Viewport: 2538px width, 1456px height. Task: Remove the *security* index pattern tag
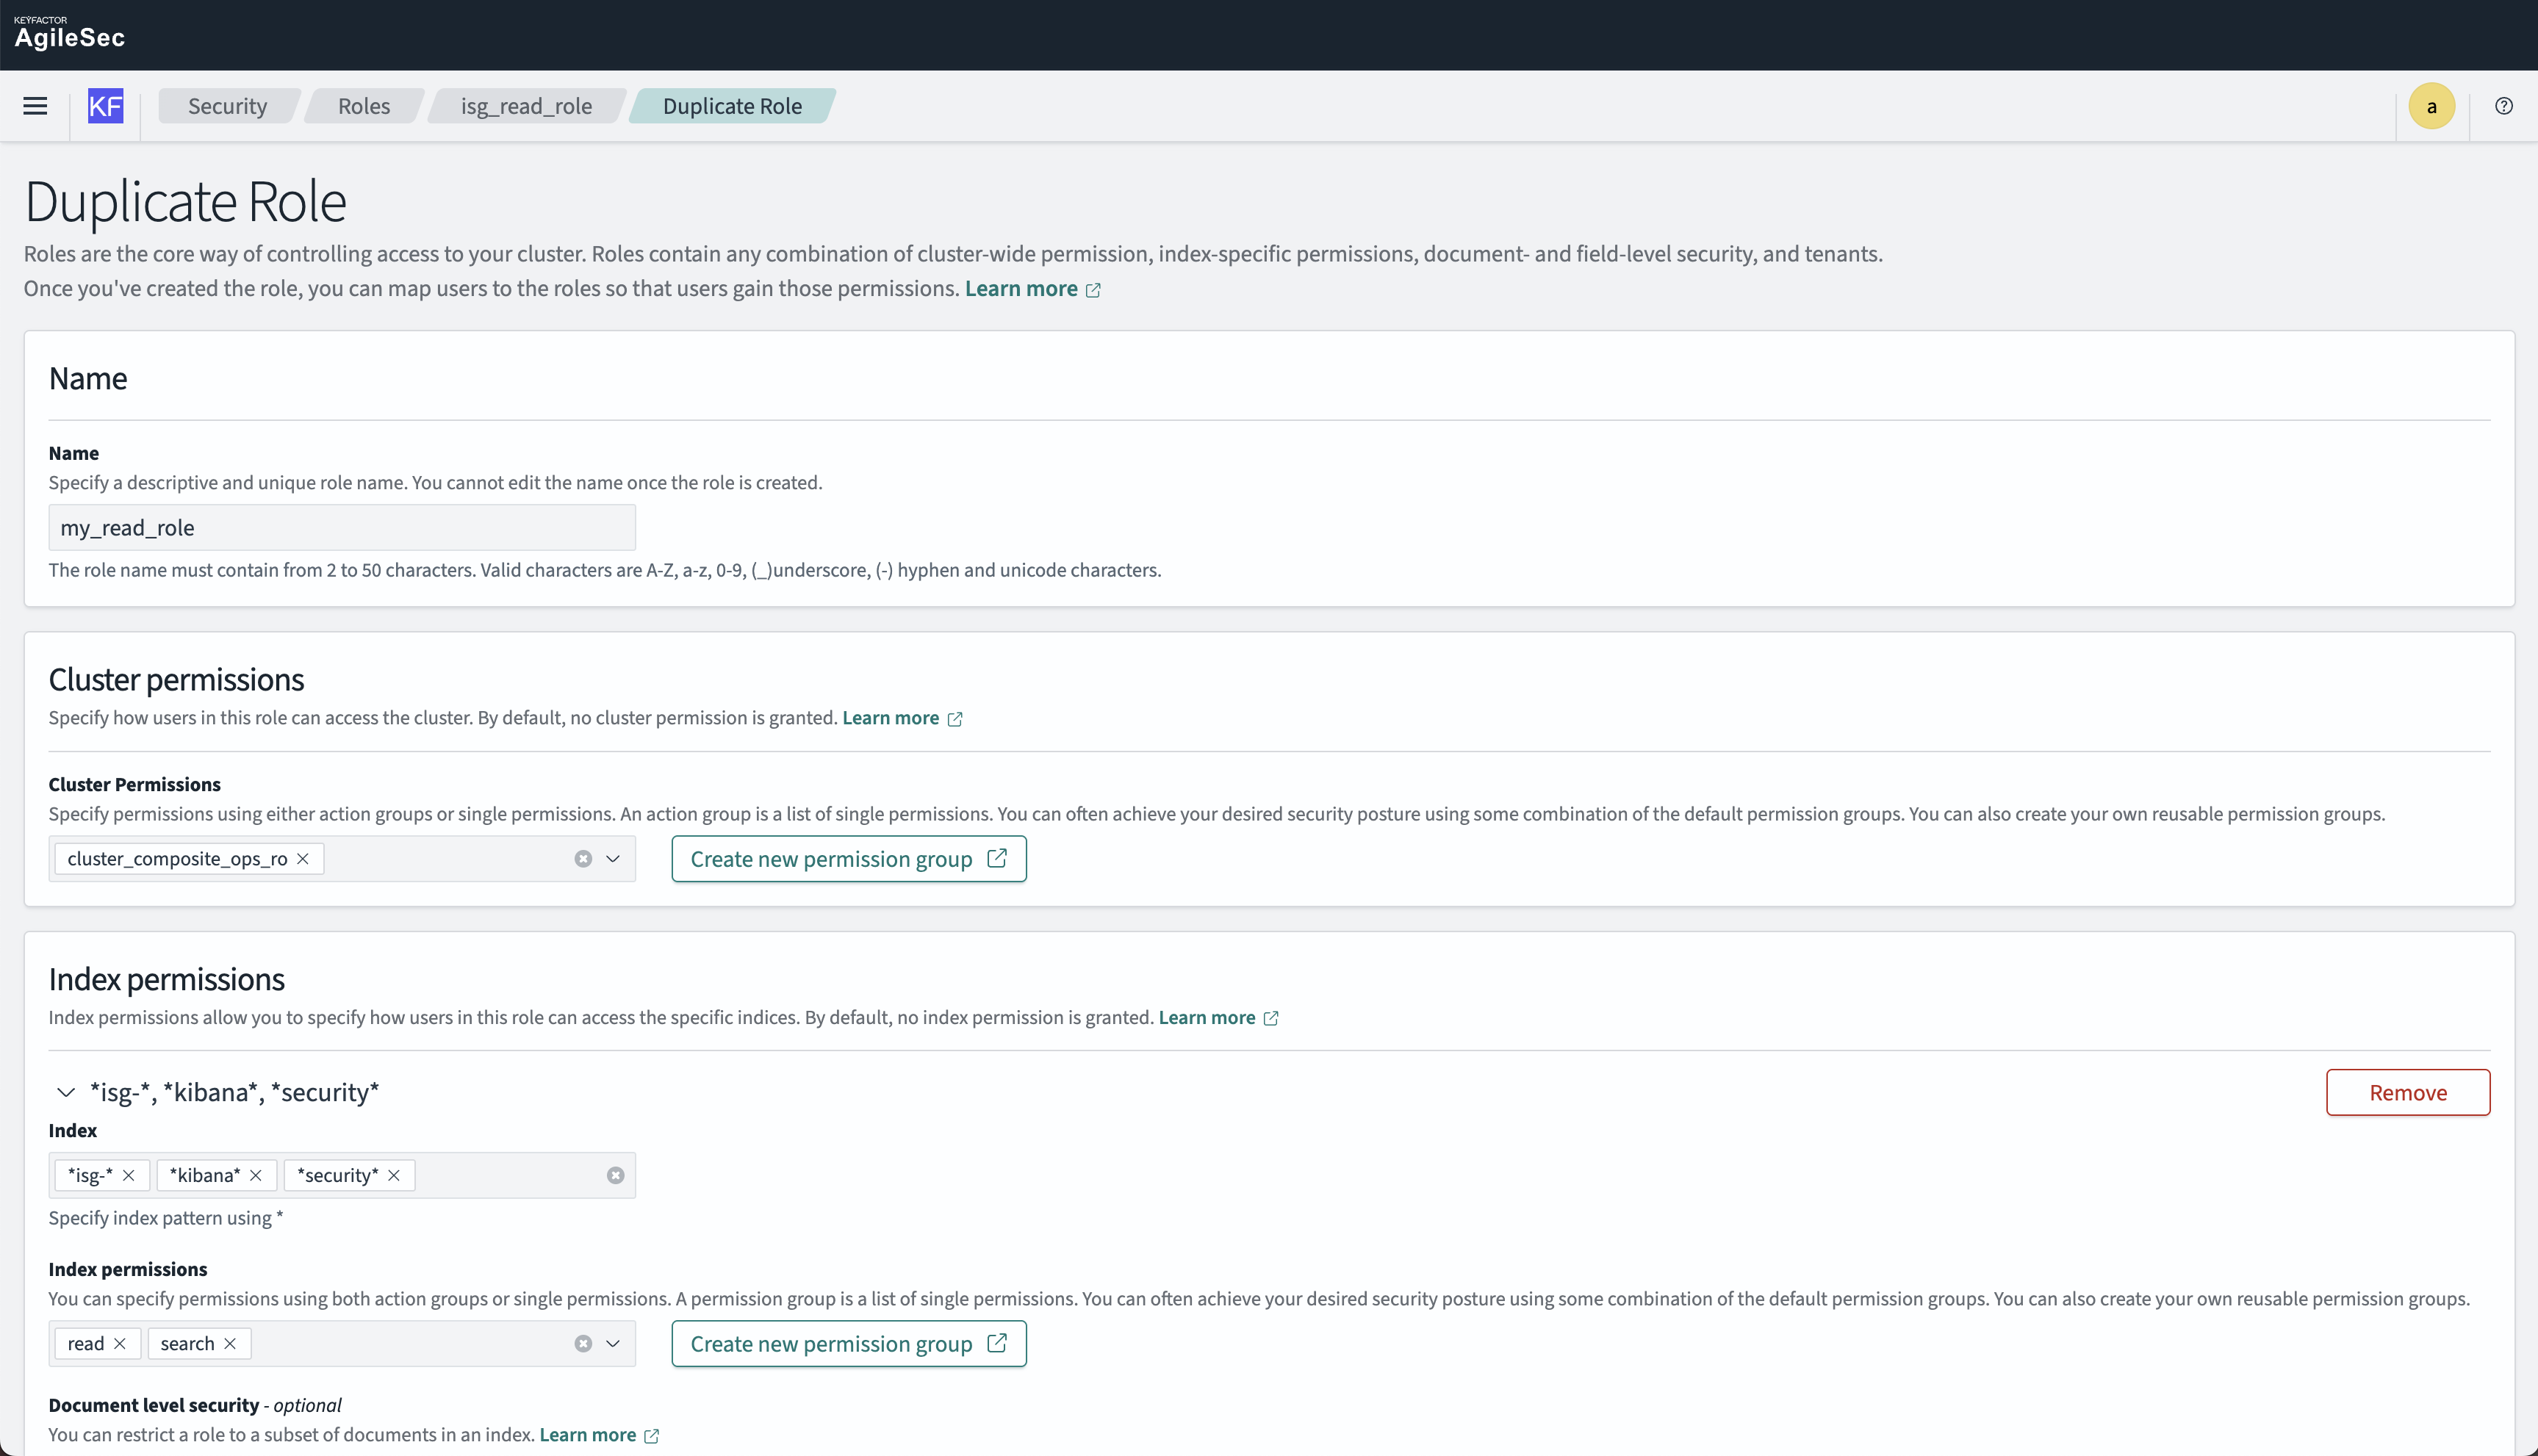click(x=394, y=1176)
